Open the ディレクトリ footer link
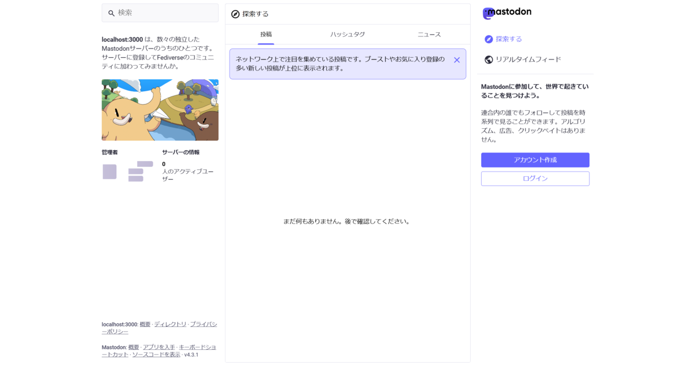Viewport: 694px width, 365px height. tap(170, 325)
